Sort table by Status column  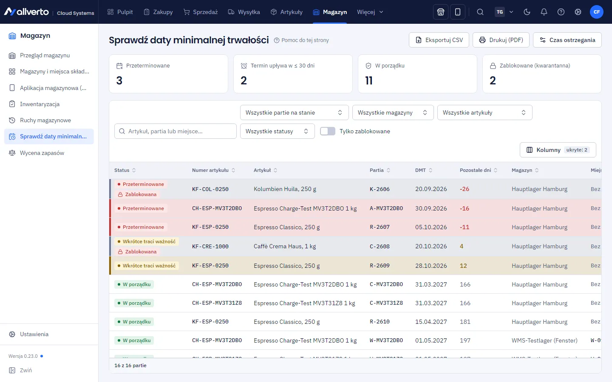pyautogui.click(x=125, y=170)
